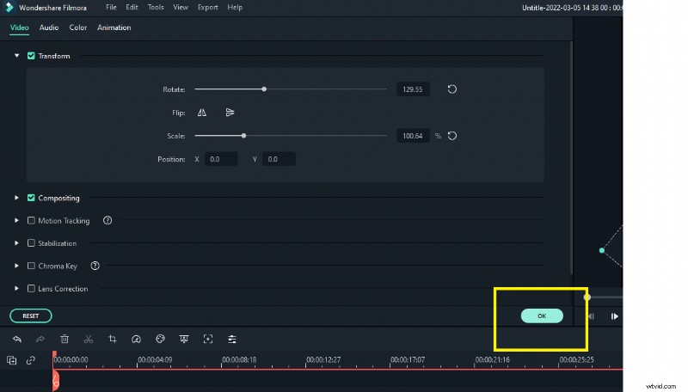Enable the Chroma Key checkbox
This screenshot has width=688, height=392.
(x=32, y=266)
